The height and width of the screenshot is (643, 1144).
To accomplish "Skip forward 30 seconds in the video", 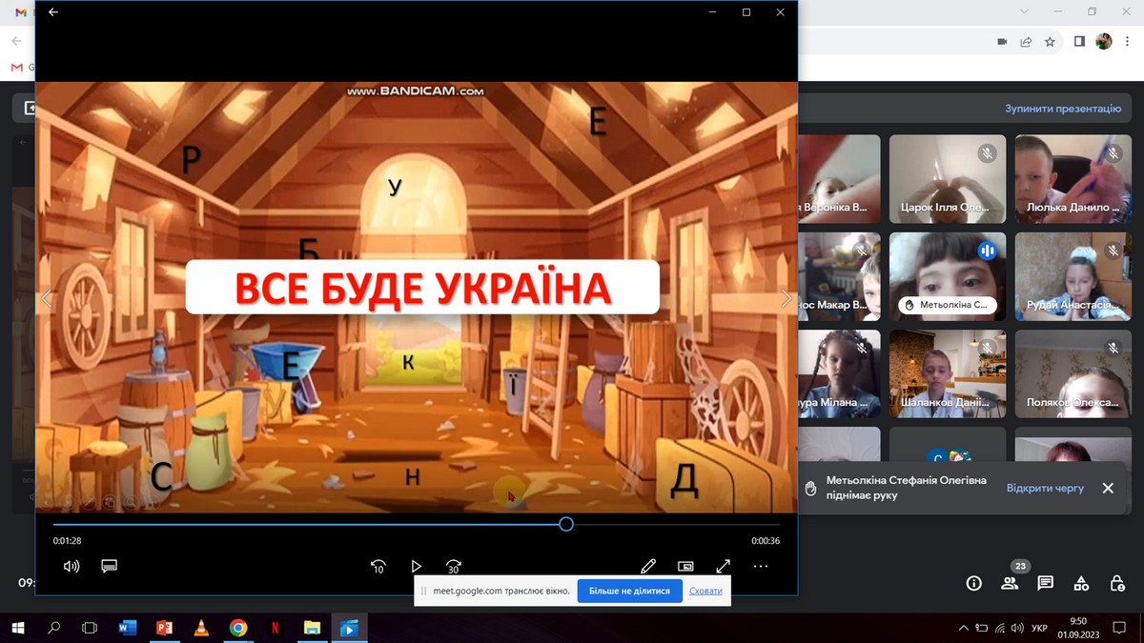I will [x=454, y=566].
